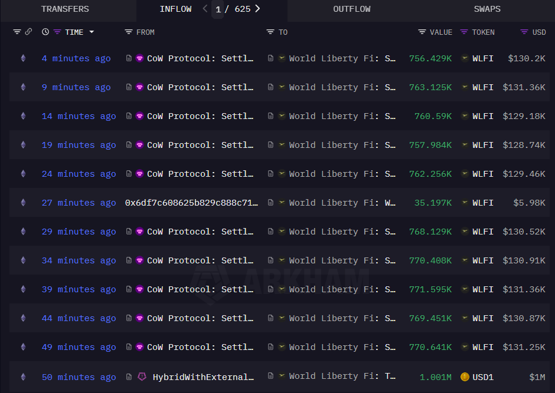Go to next page of inflow results
555x393 pixels.
coord(257,9)
